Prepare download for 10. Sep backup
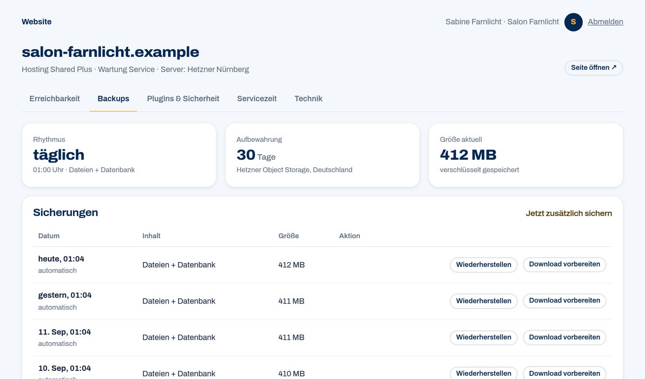This screenshot has width=645, height=379. click(x=564, y=373)
